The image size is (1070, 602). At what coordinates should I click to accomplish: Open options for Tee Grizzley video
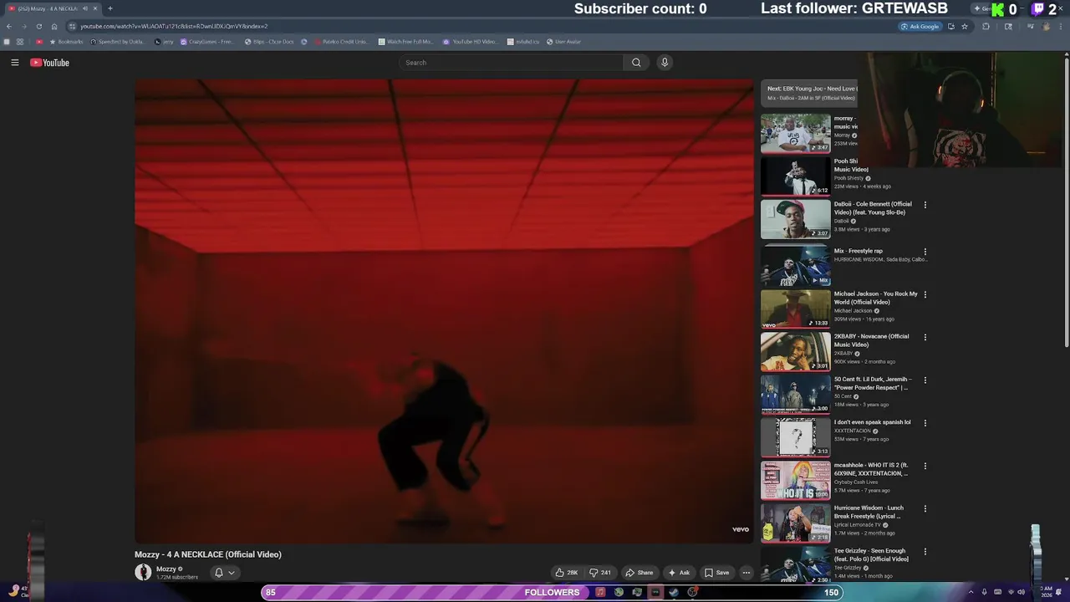coord(925,552)
